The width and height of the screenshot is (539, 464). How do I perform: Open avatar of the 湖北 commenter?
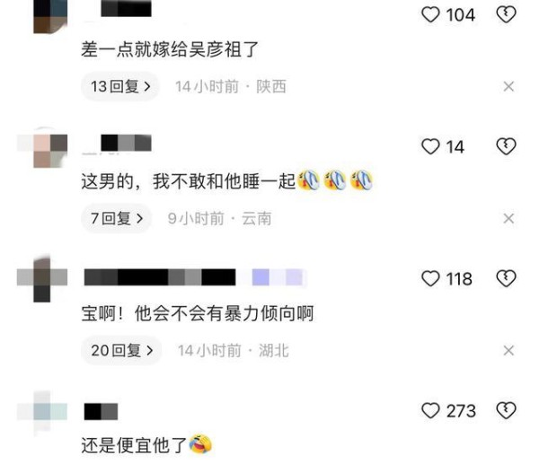click(x=42, y=278)
